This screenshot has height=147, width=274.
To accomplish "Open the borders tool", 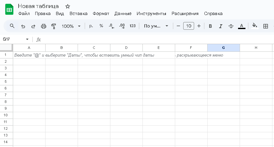I will point(266,26).
